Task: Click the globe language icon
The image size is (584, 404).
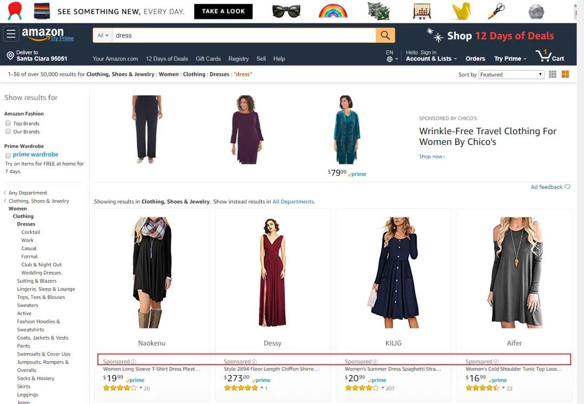Action: [x=389, y=59]
